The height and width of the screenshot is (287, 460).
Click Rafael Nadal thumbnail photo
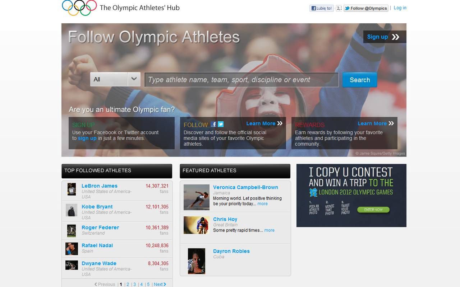point(72,249)
